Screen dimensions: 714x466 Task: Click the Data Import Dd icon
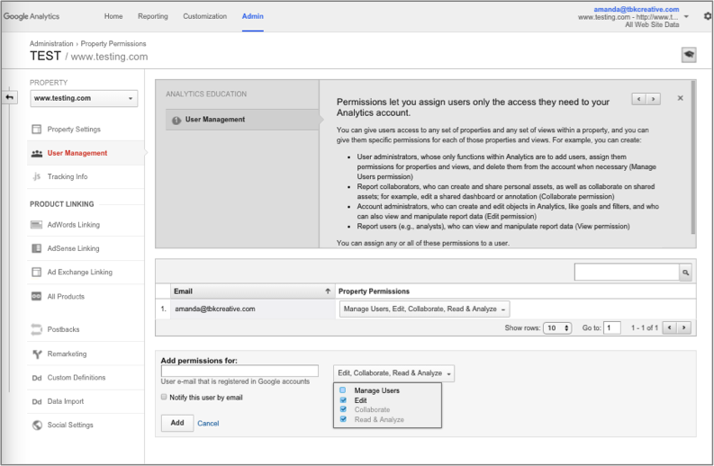point(37,401)
